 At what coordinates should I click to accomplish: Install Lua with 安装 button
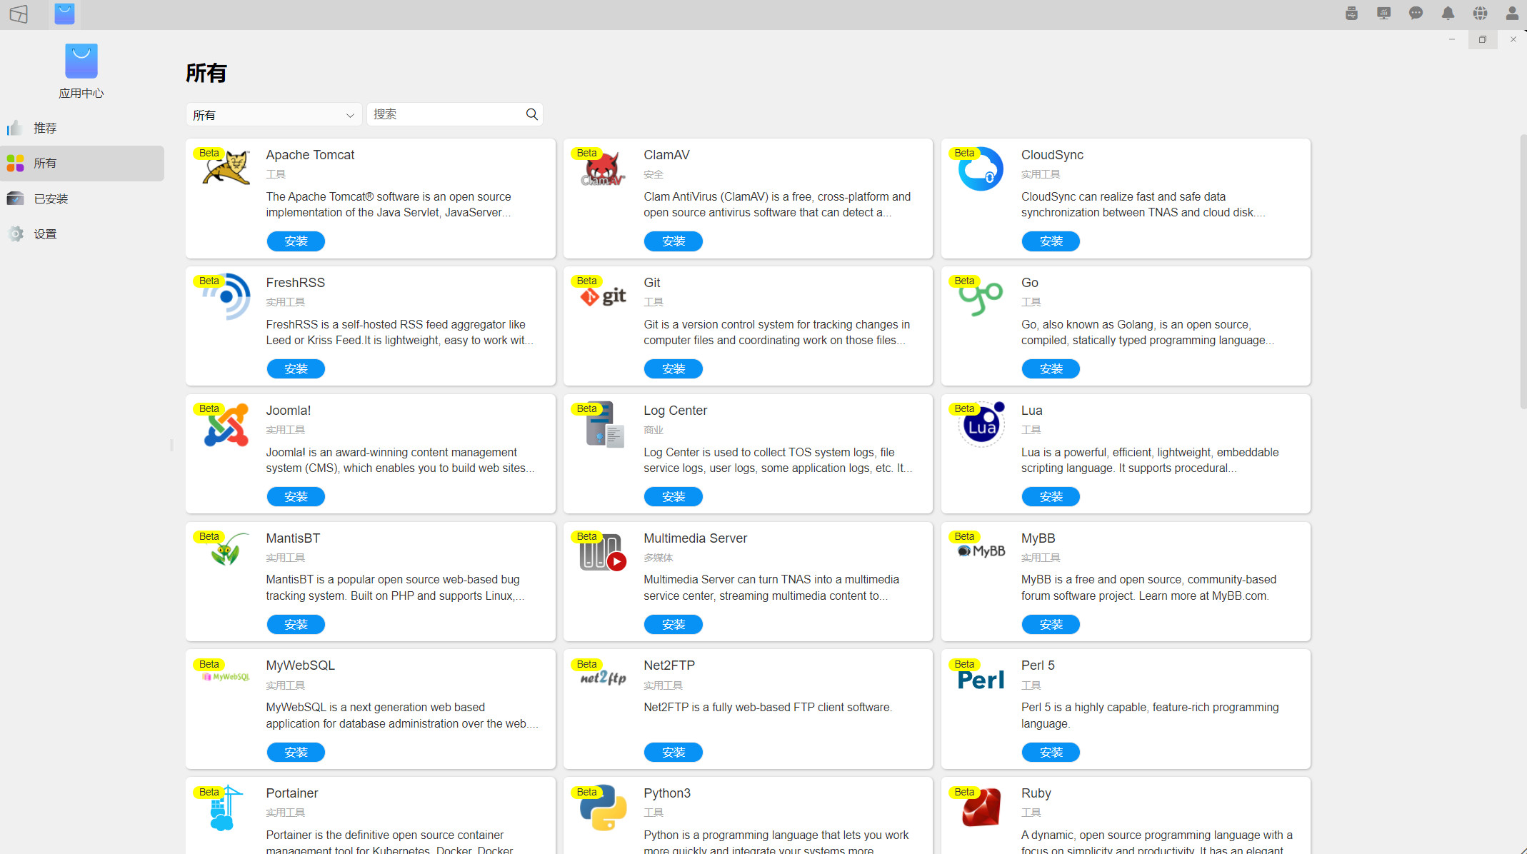[1051, 497]
